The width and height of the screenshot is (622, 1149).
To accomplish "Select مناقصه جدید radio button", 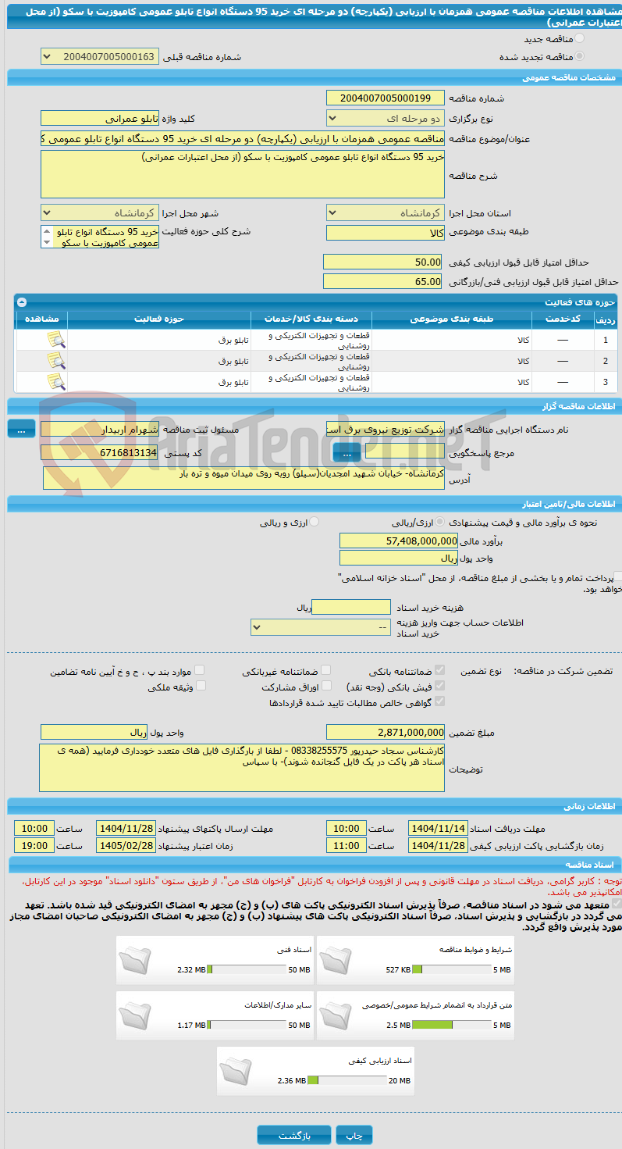I will (578, 38).
